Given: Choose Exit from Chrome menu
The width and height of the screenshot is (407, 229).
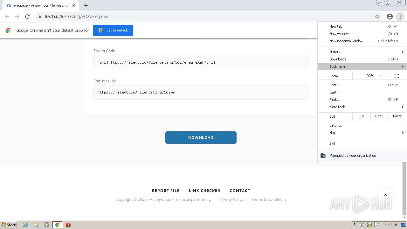Looking at the screenshot, I should [x=362, y=143].
